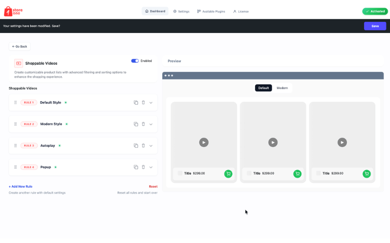Click the RULE 1 badge
This screenshot has height=243, width=390.
(29, 103)
